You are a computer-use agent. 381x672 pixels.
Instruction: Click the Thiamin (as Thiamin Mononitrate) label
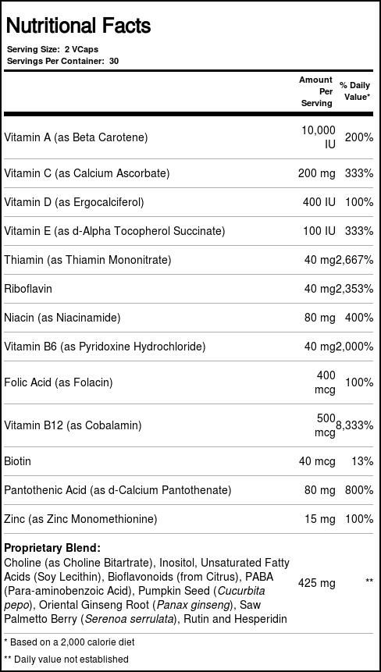tap(87, 260)
